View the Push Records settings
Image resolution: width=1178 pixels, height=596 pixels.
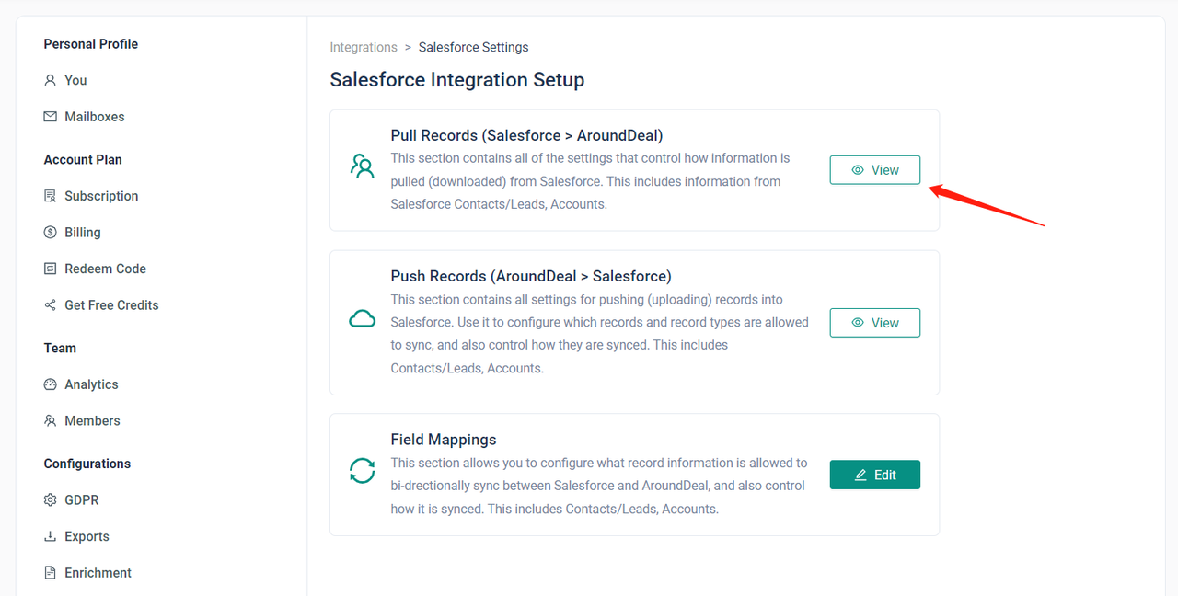[x=874, y=323]
